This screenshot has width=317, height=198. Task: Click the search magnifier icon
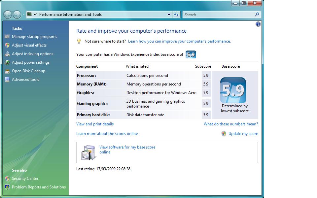click(257, 15)
